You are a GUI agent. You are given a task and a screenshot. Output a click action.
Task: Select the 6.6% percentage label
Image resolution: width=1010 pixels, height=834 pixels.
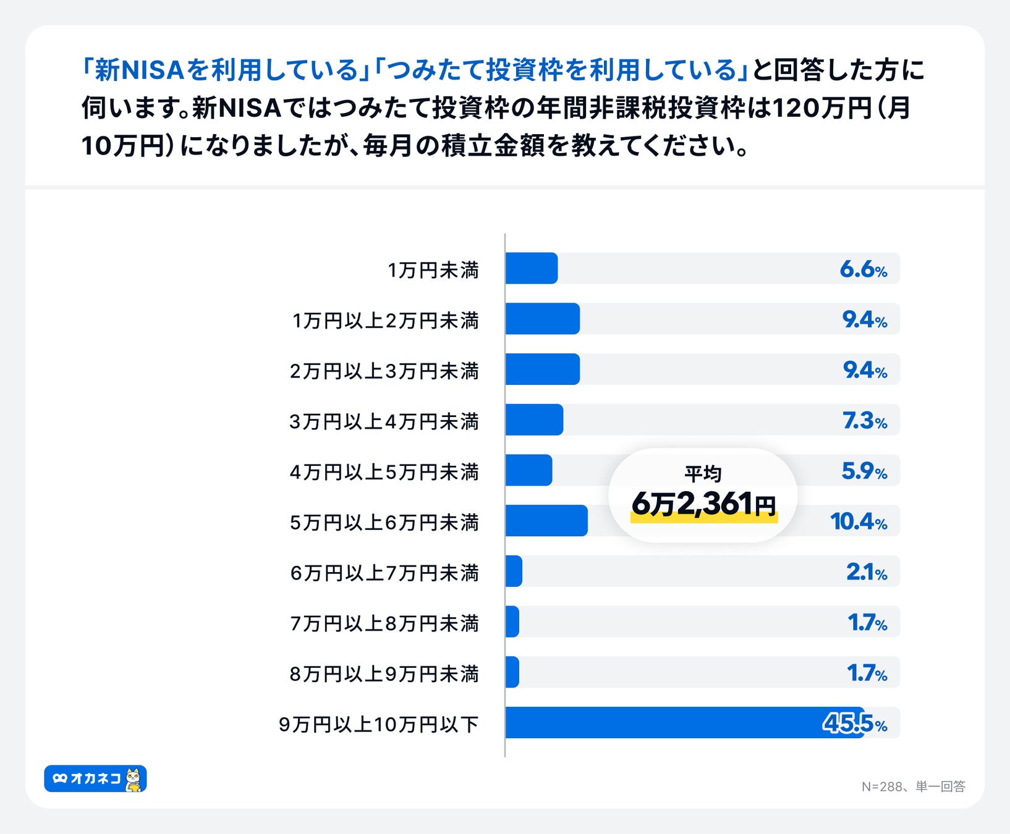[863, 269]
